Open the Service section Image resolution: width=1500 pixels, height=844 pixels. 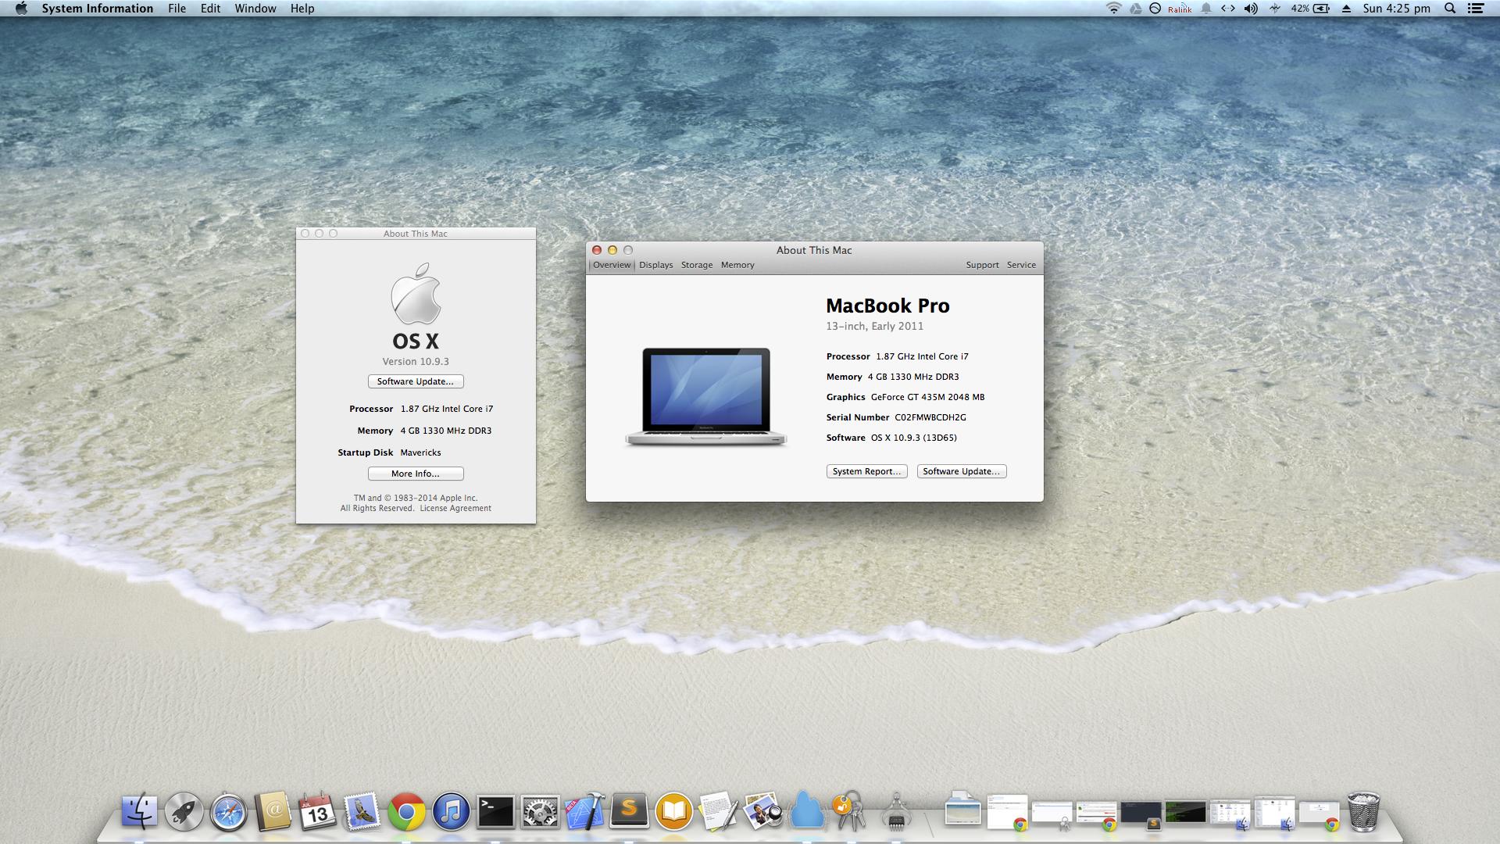(x=1021, y=265)
